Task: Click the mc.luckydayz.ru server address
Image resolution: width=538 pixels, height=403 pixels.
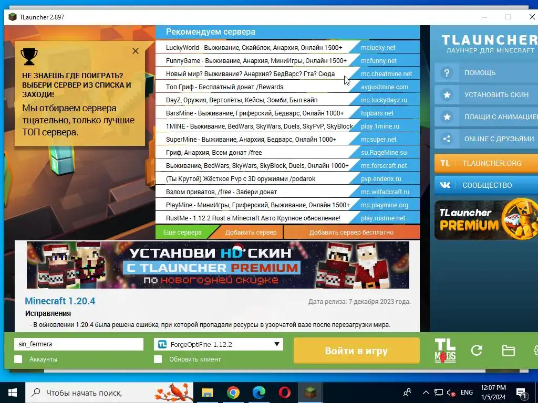Action: point(384,100)
